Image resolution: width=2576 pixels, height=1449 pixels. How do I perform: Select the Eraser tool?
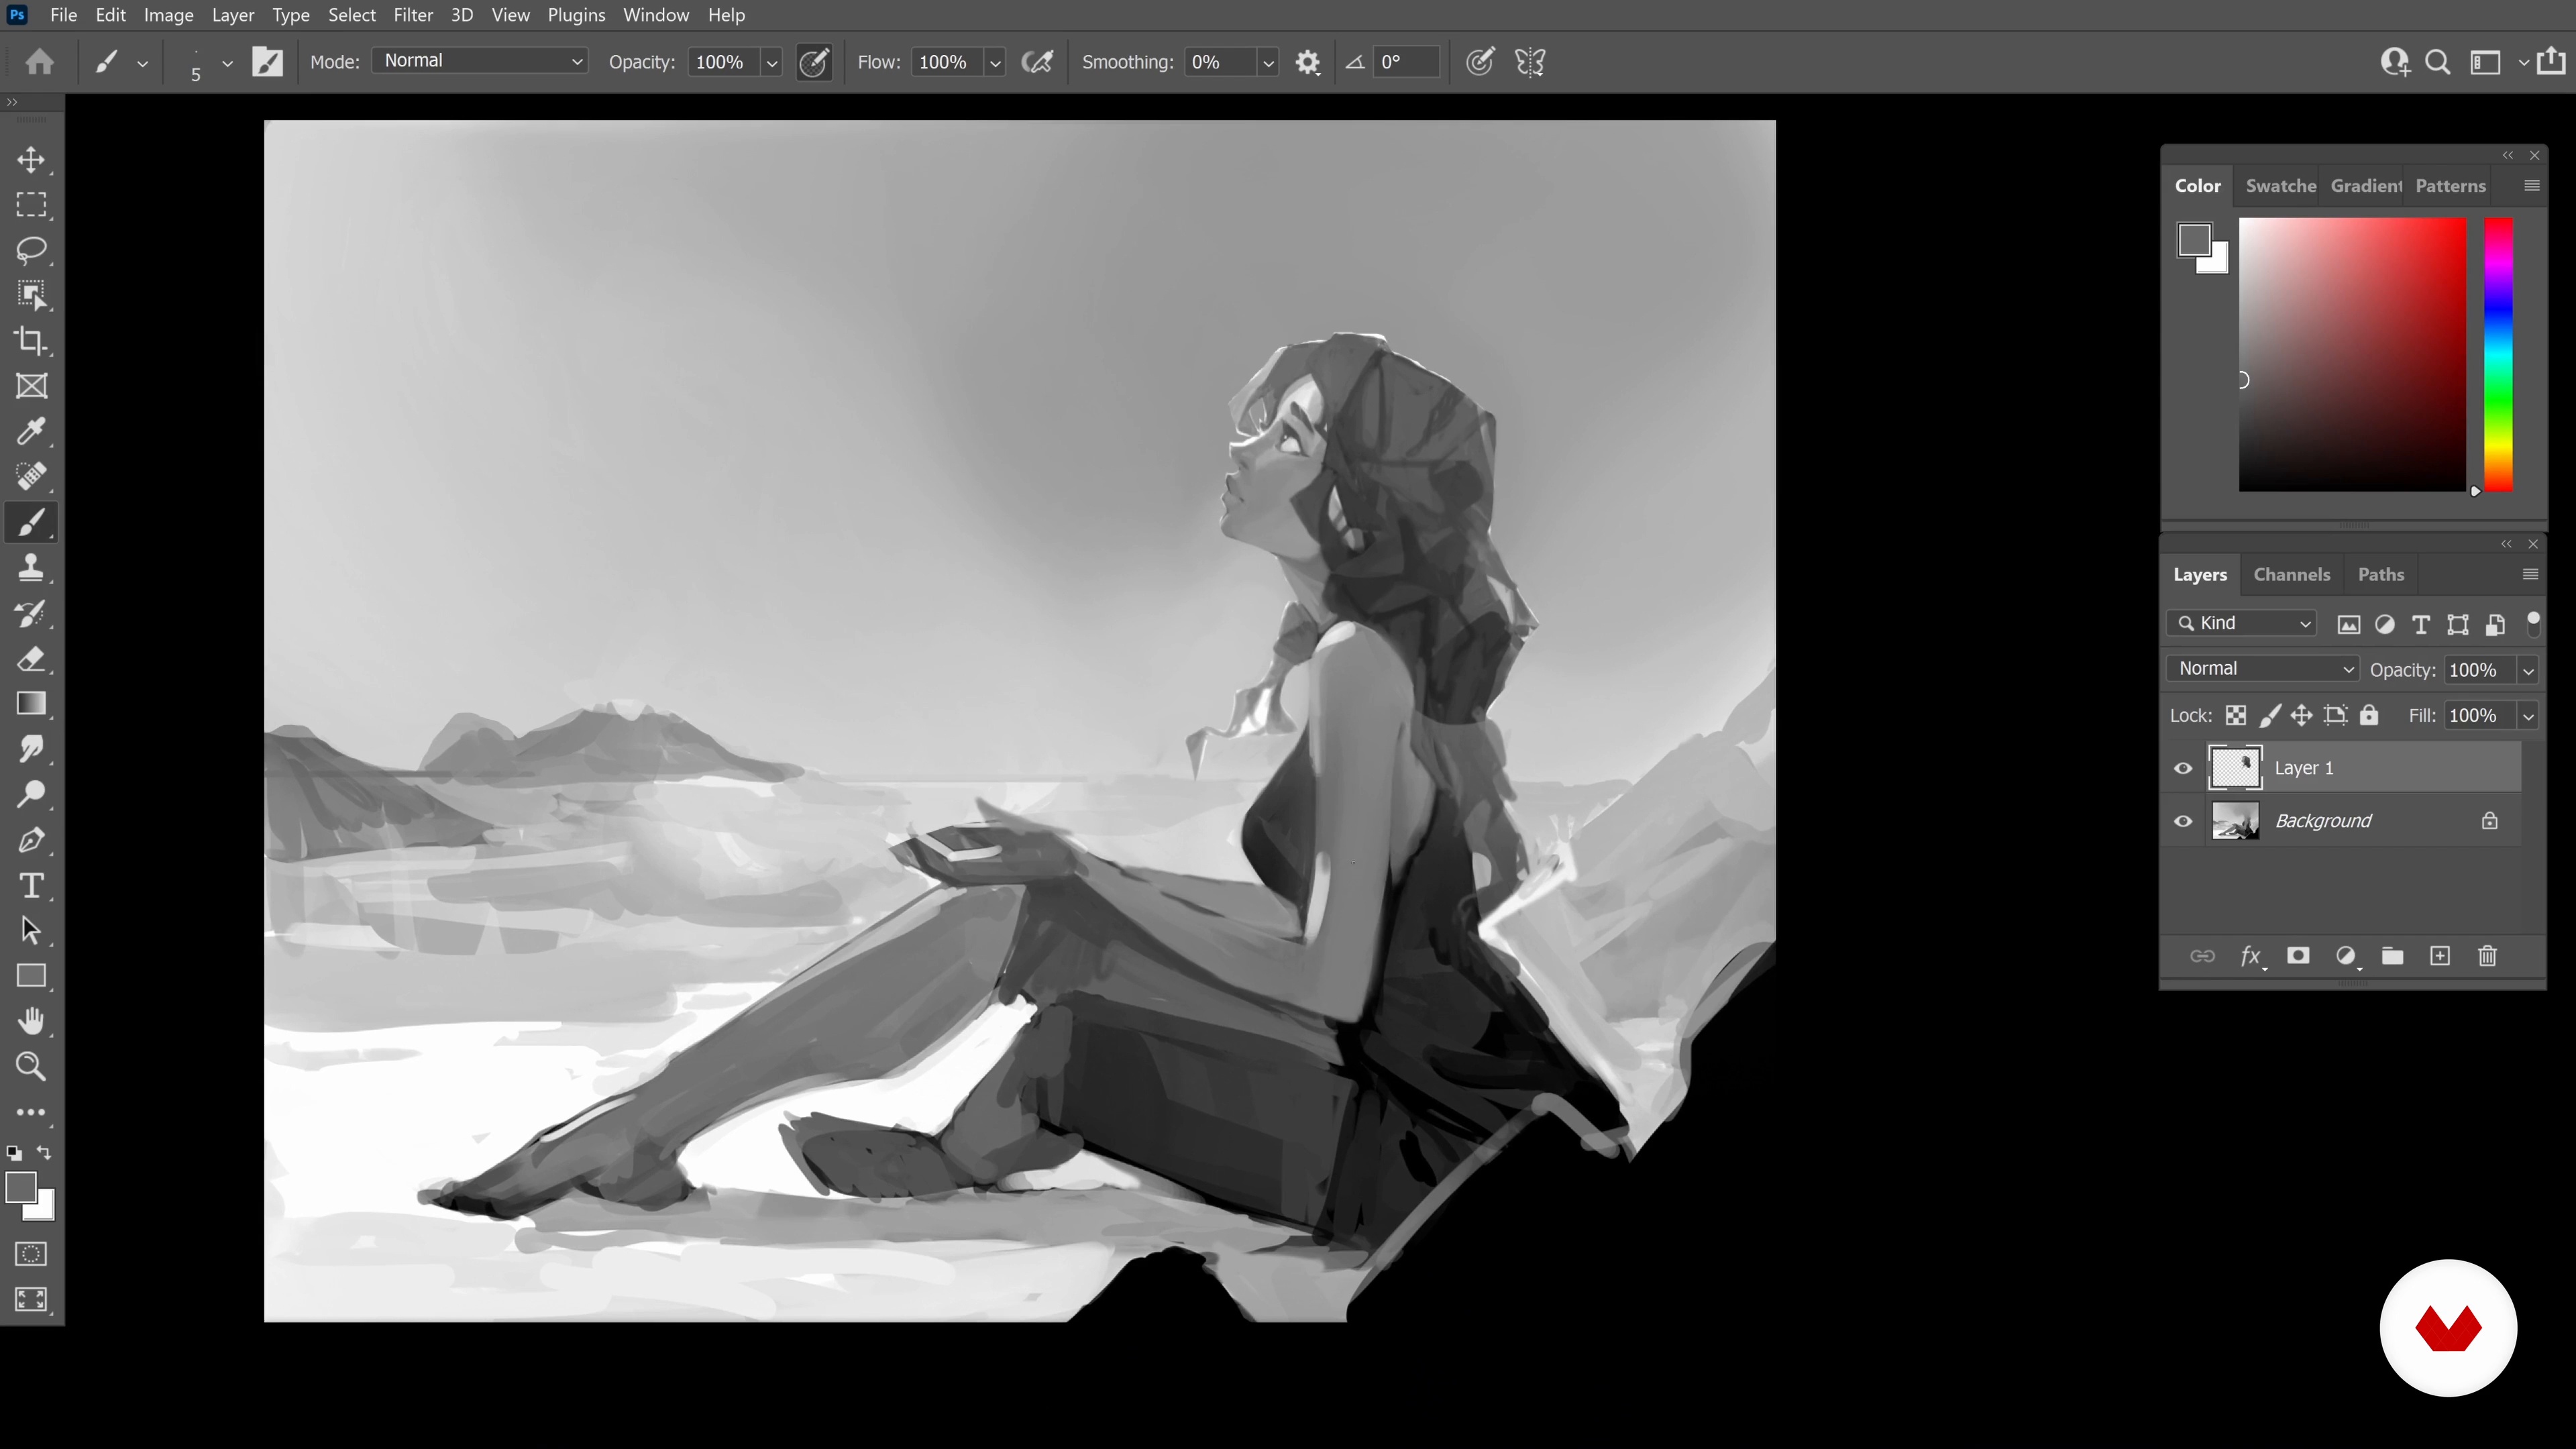31,658
